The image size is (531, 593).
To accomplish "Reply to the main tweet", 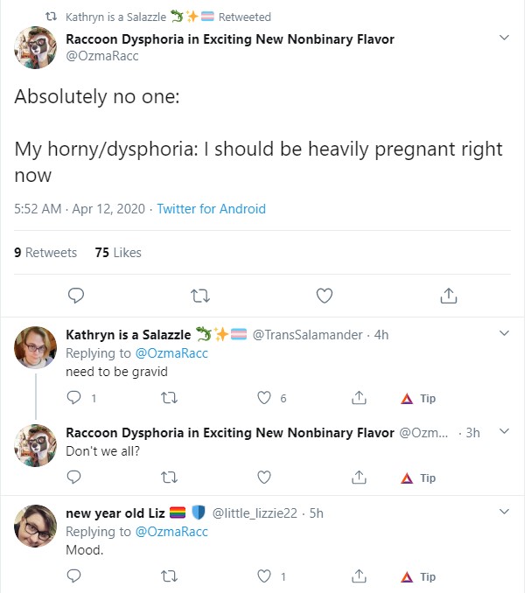I will (x=75, y=296).
